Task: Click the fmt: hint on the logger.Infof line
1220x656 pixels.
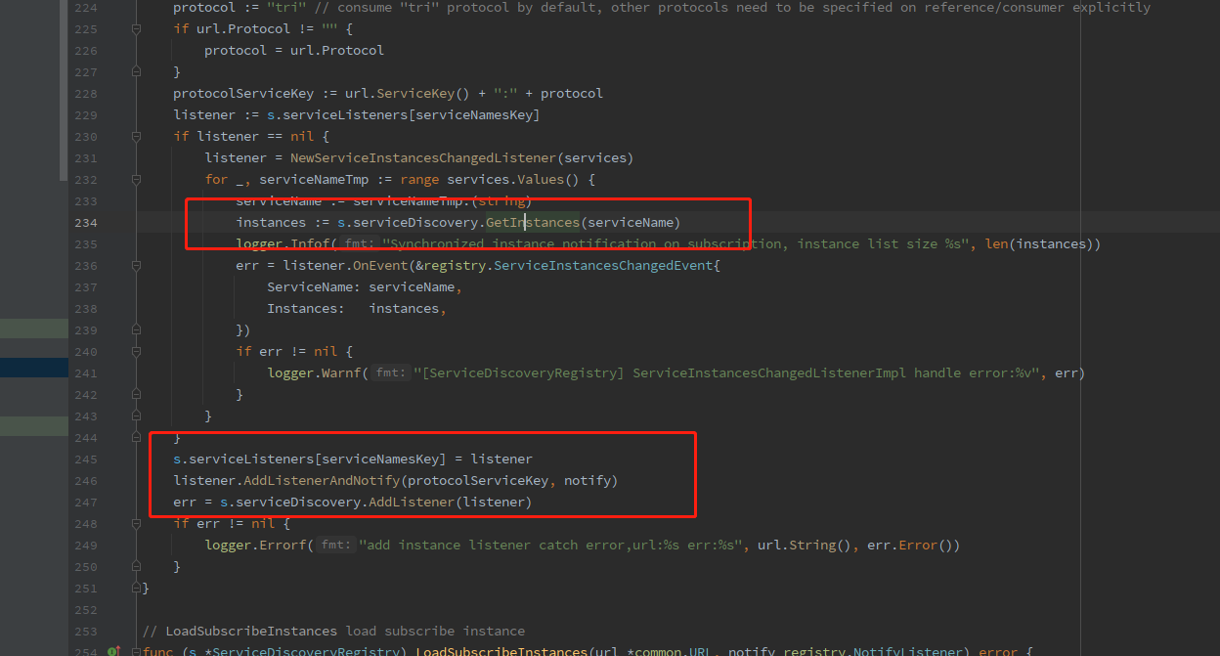Action: pos(361,244)
